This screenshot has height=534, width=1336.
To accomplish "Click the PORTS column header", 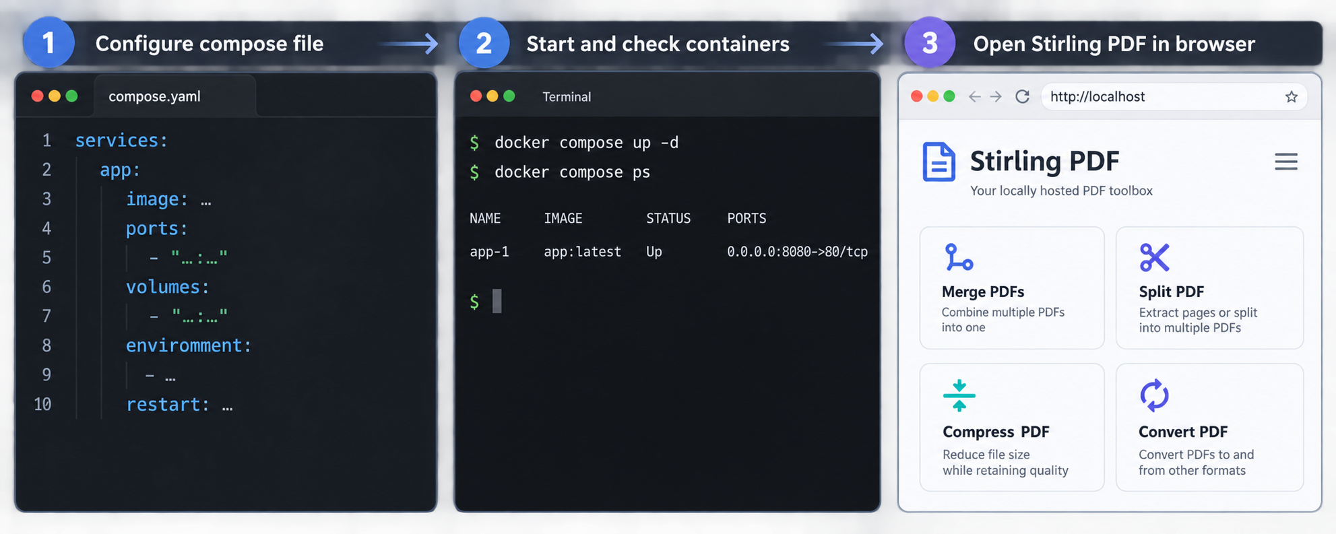I will click(x=746, y=218).
